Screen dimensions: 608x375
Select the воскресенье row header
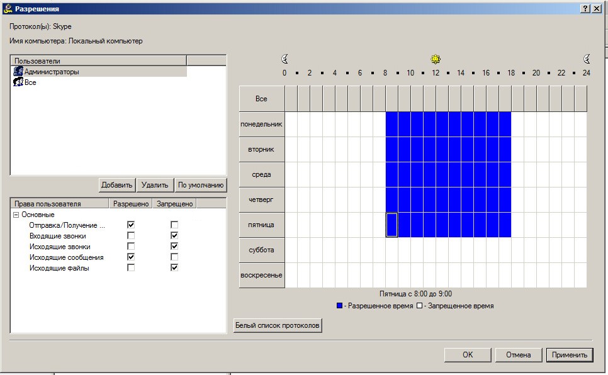click(261, 276)
